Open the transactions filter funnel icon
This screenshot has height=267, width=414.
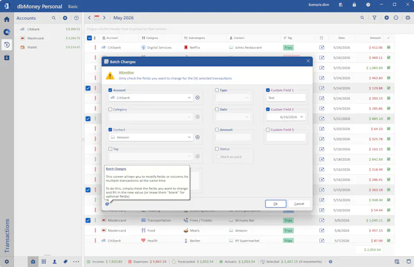374,18
